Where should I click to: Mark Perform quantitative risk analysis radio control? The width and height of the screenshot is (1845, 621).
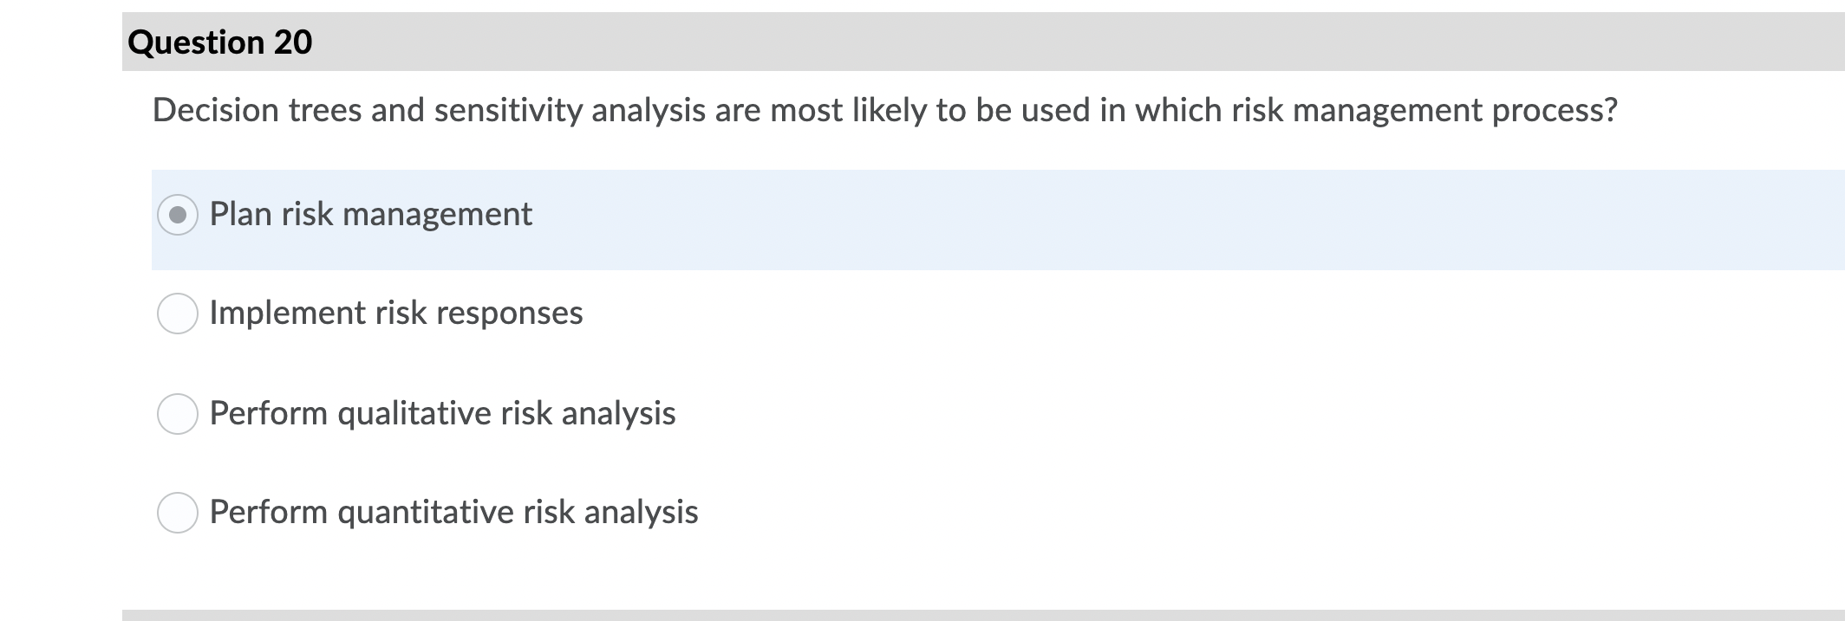178,513
